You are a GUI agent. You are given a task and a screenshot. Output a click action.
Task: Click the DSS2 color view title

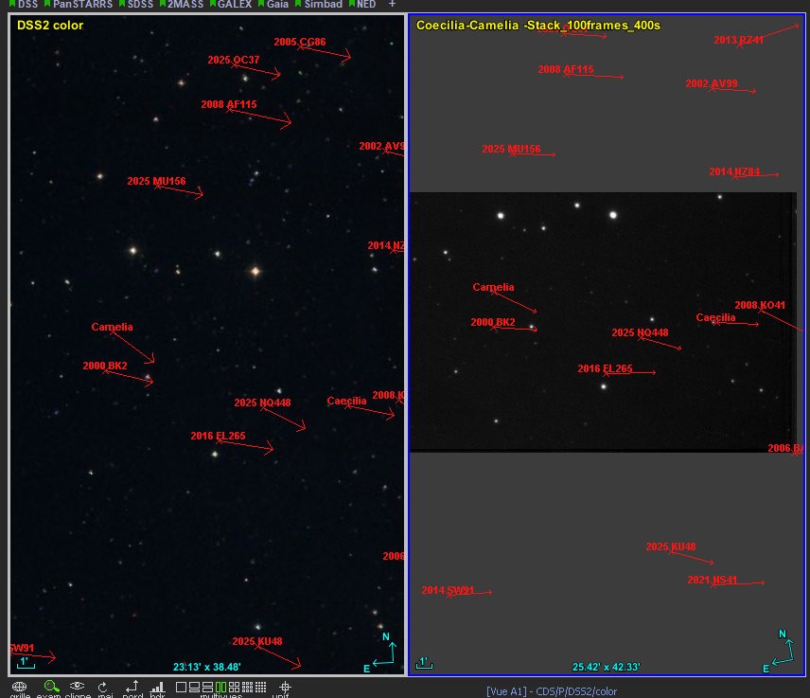click(49, 26)
